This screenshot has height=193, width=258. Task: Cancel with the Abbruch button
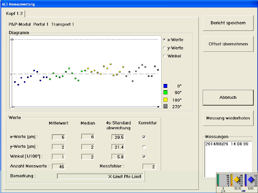[x=228, y=97]
